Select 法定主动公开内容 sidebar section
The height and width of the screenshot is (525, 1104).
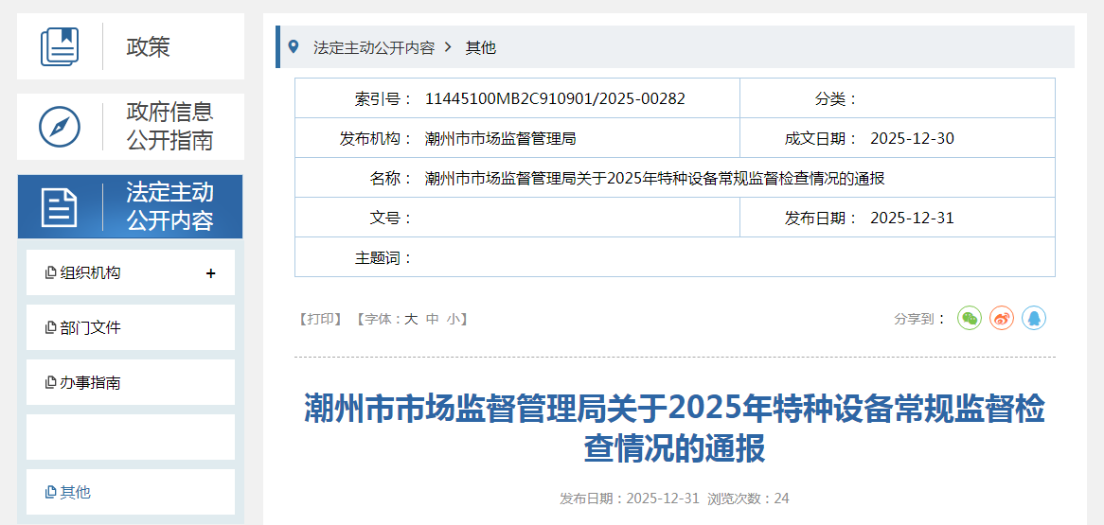(x=131, y=207)
